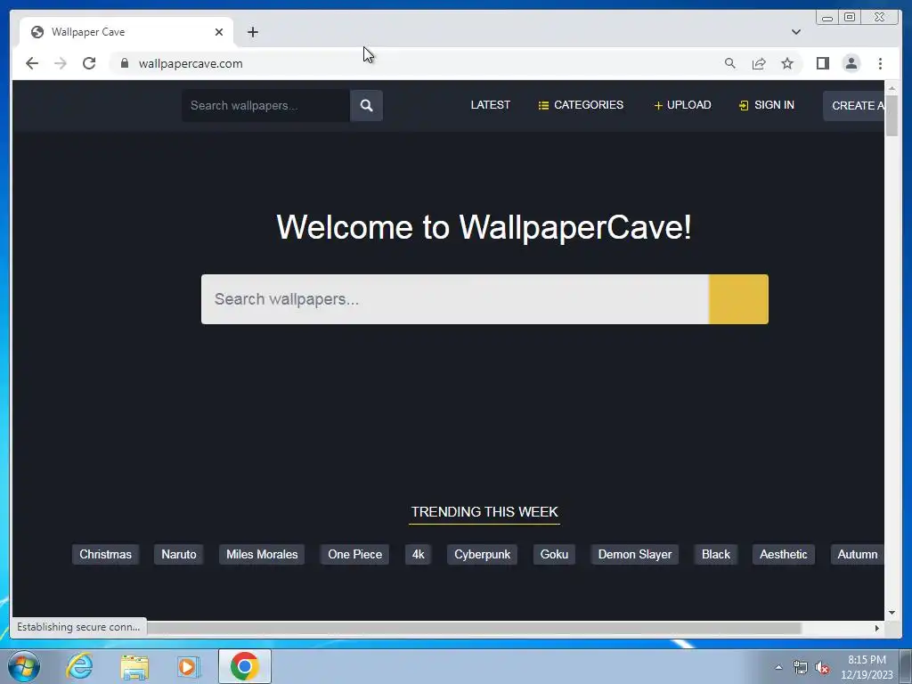
Task: Focus the header Search wallpapers field
Action: coord(265,105)
